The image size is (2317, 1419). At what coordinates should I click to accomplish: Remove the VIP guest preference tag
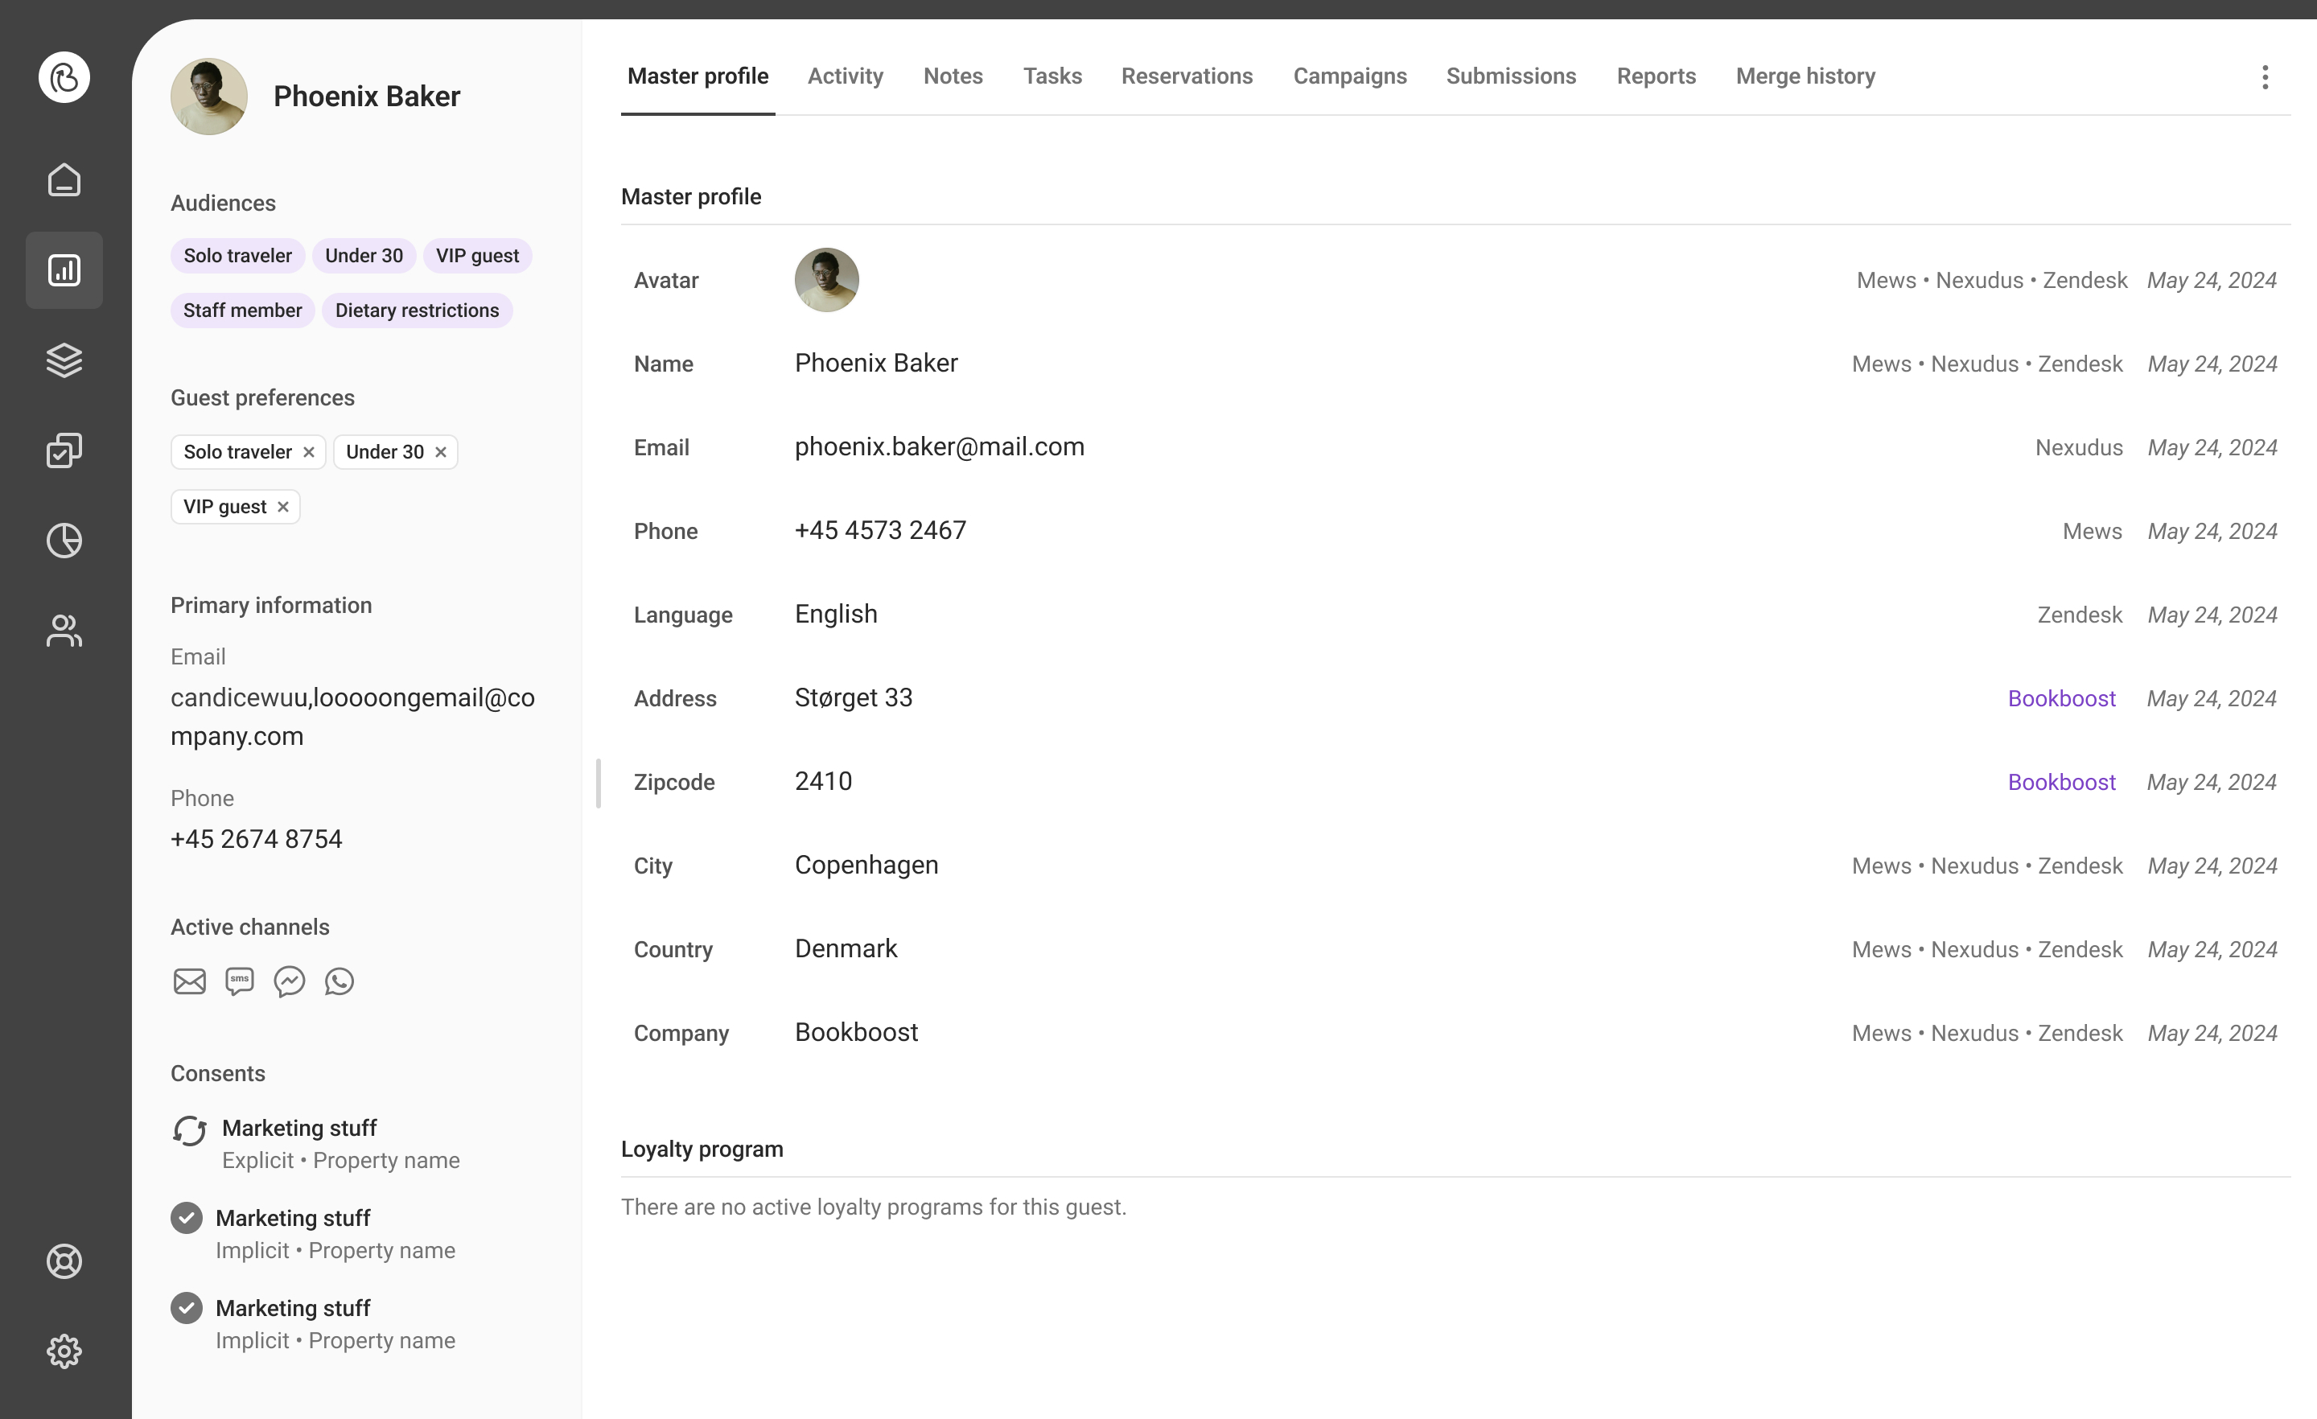click(x=283, y=507)
